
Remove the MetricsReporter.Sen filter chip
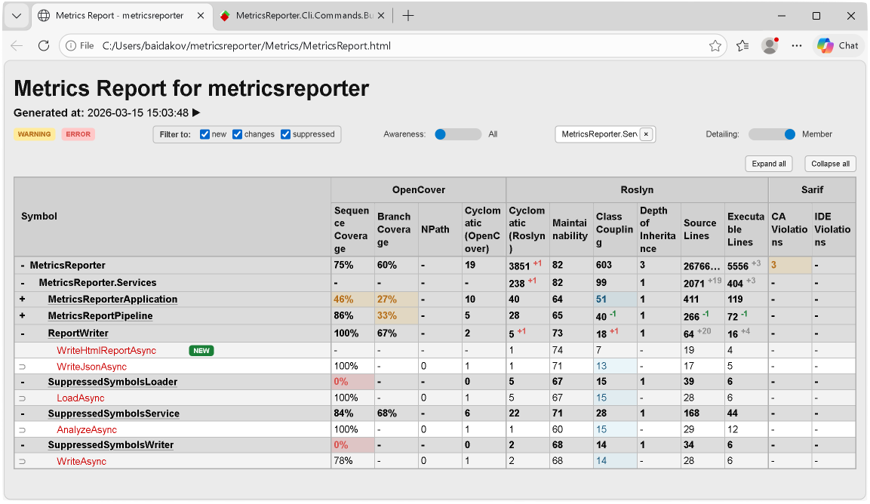pos(645,134)
